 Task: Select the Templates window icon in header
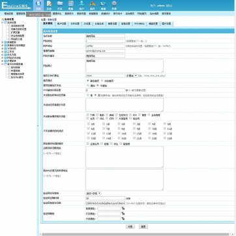(x=70, y=5)
